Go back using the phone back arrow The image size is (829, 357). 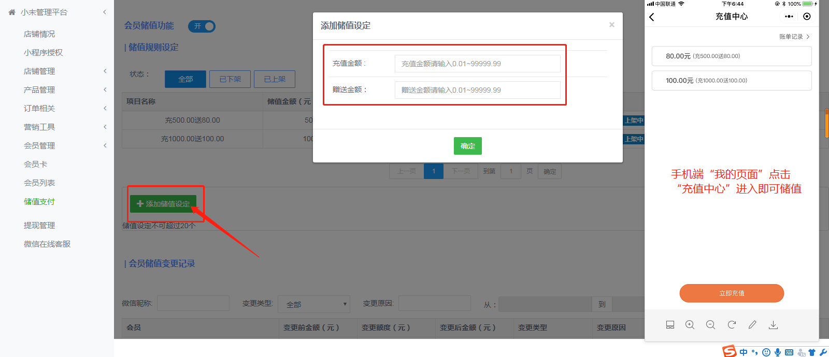pos(652,17)
